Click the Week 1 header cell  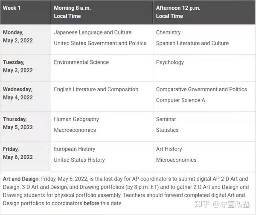[x=11, y=8]
